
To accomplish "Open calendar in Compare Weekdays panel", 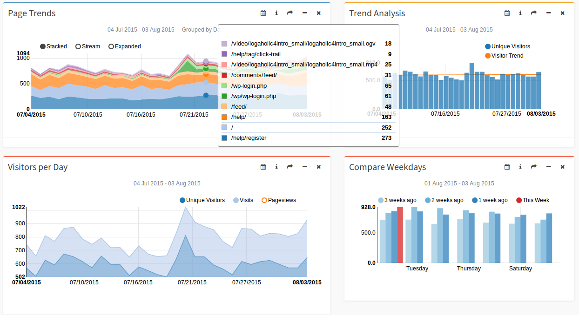I will tap(507, 167).
